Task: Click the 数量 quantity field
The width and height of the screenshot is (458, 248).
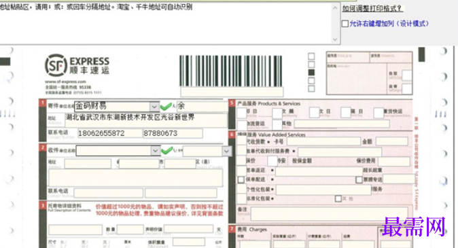Action: (130, 229)
